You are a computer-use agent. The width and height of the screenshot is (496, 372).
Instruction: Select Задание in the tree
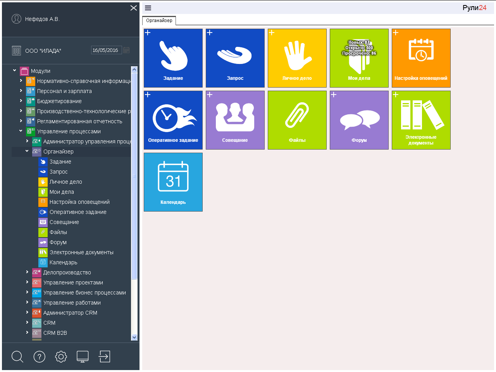coord(60,162)
